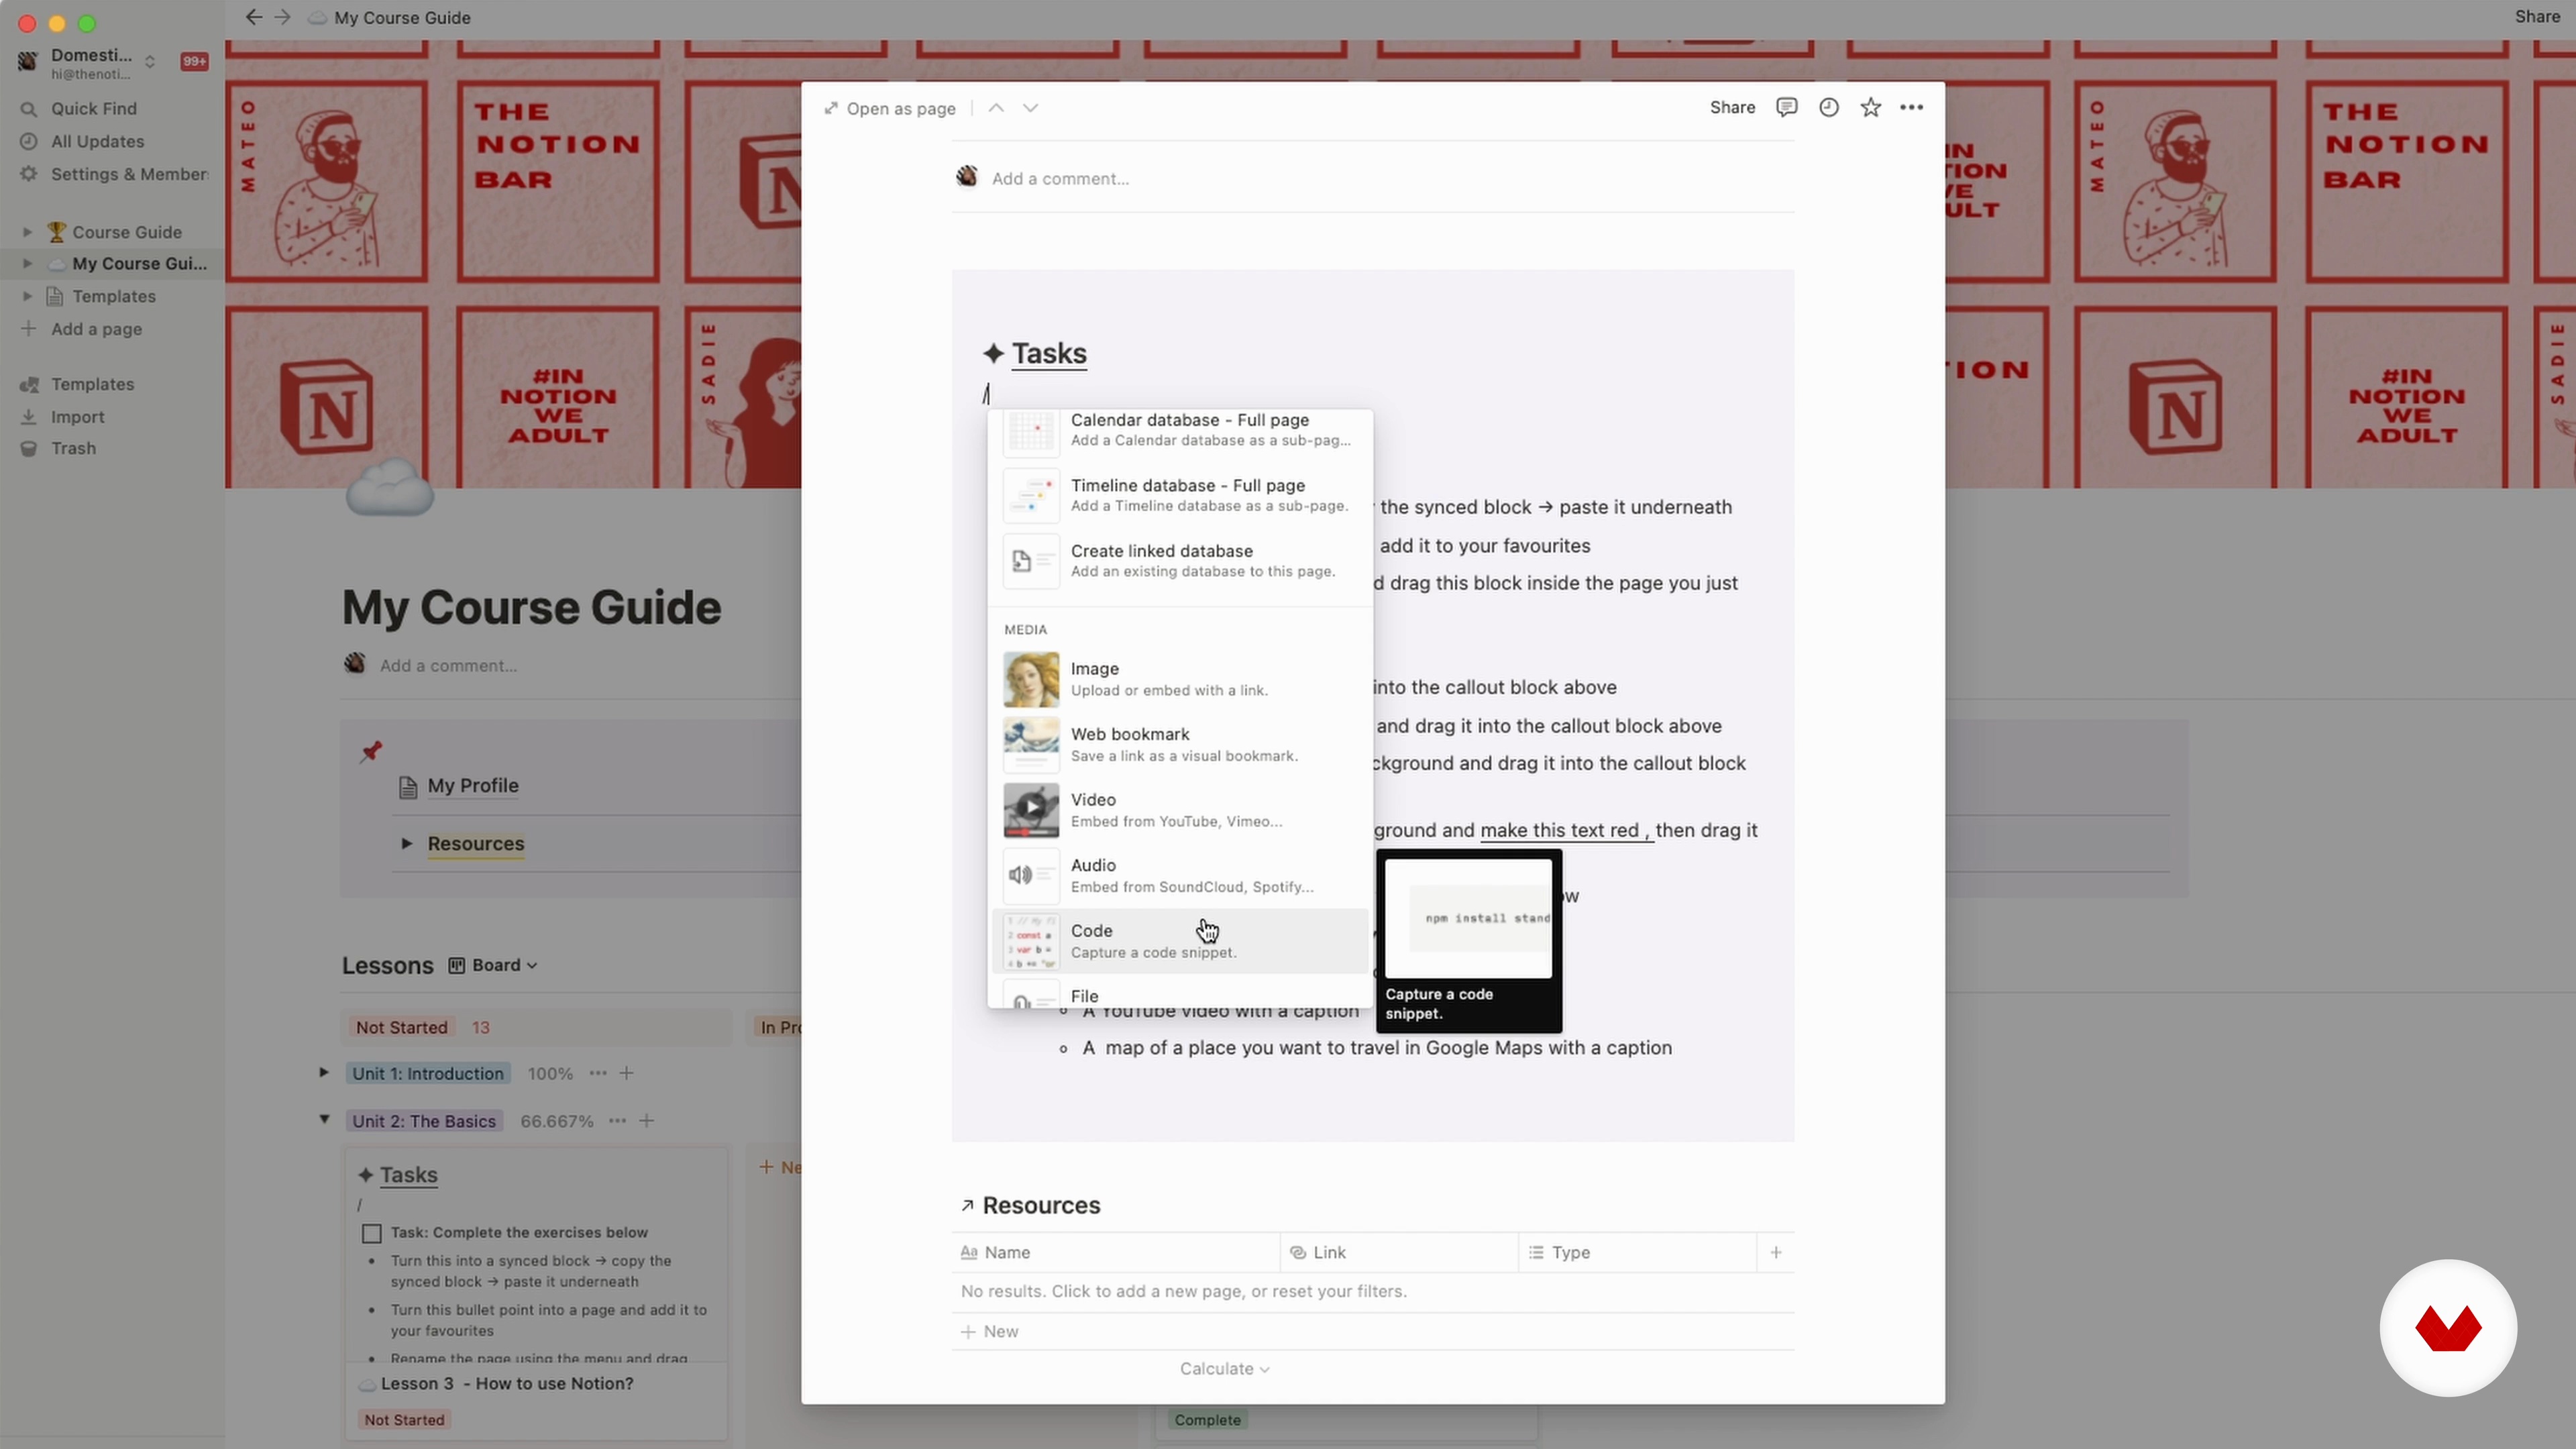This screenshot has width=2576, height=1449.
Task: Go to next page with down chevron
Action: point(1030,107)
